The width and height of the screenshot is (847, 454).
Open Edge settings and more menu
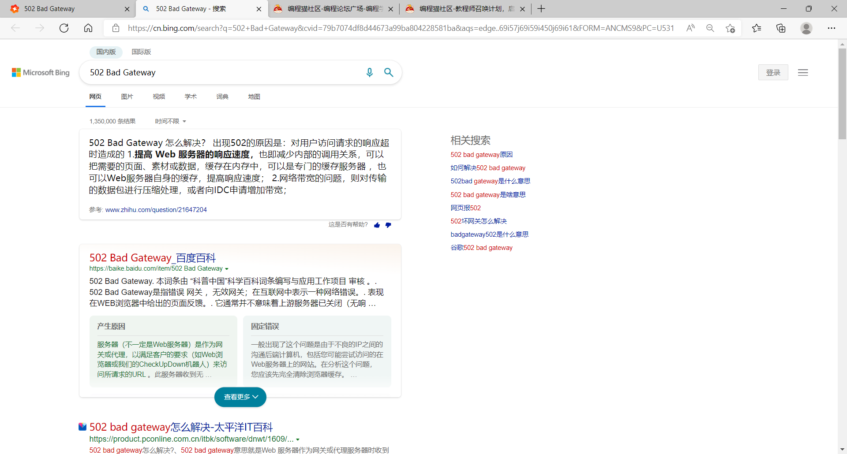point(832,28)
